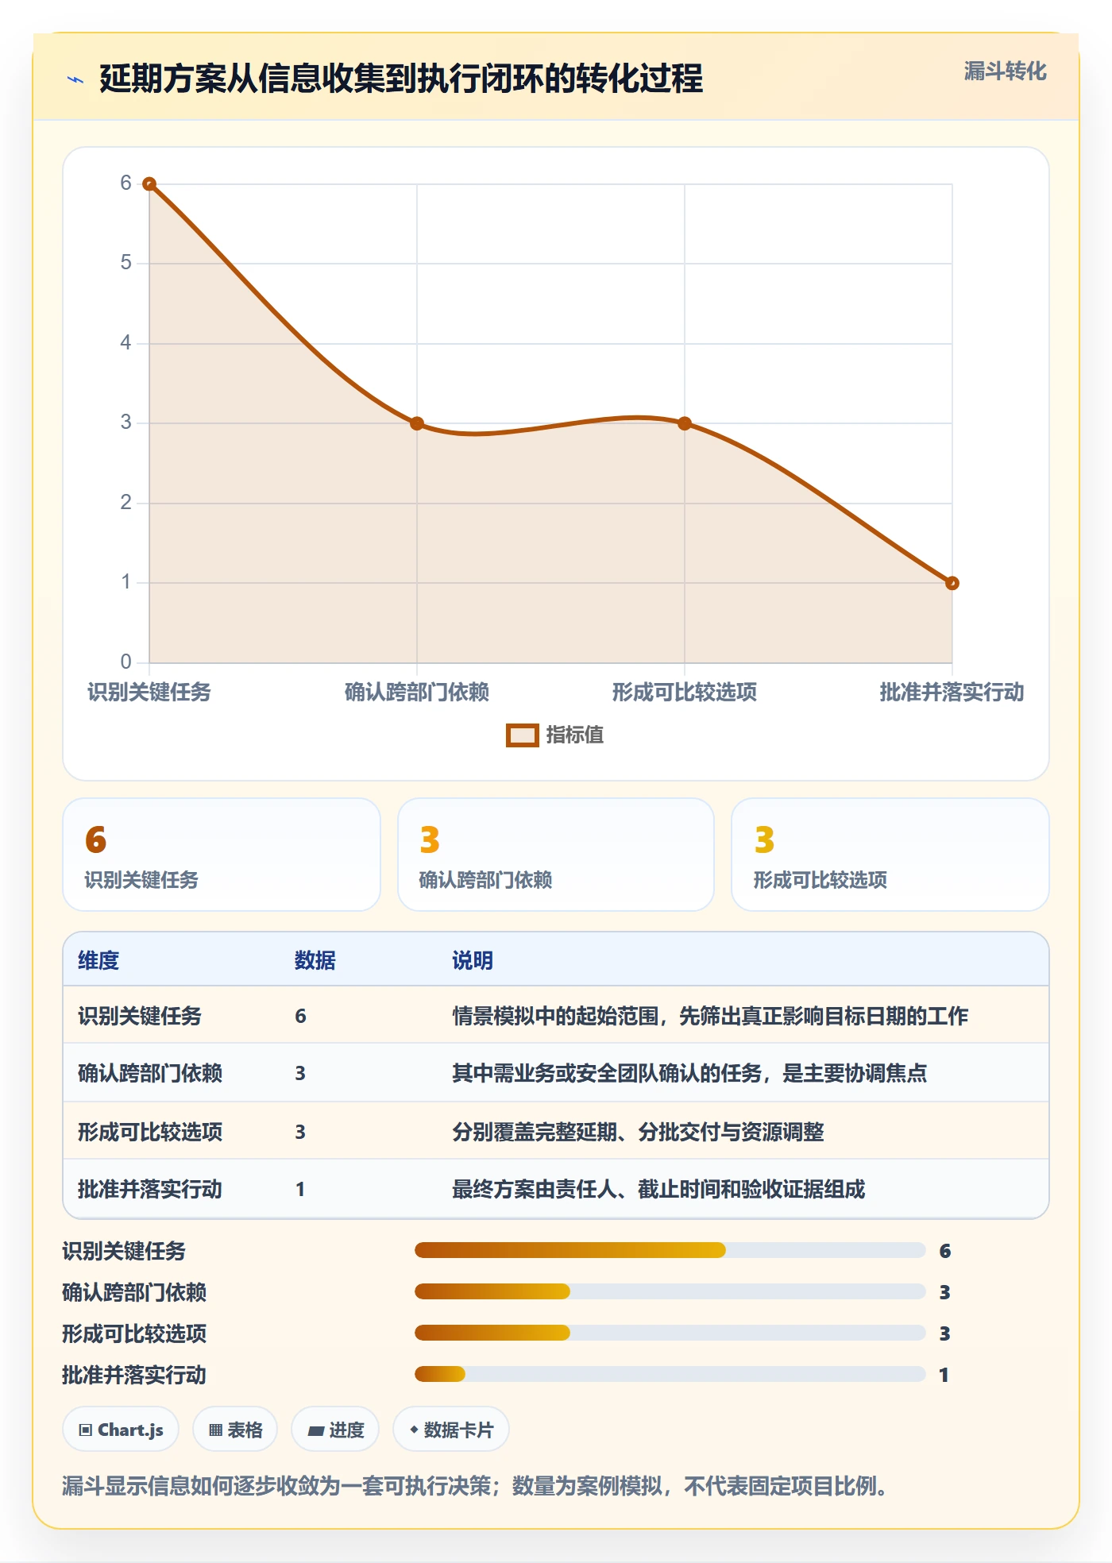Select table row 识别关键任务

[556, 1016]
